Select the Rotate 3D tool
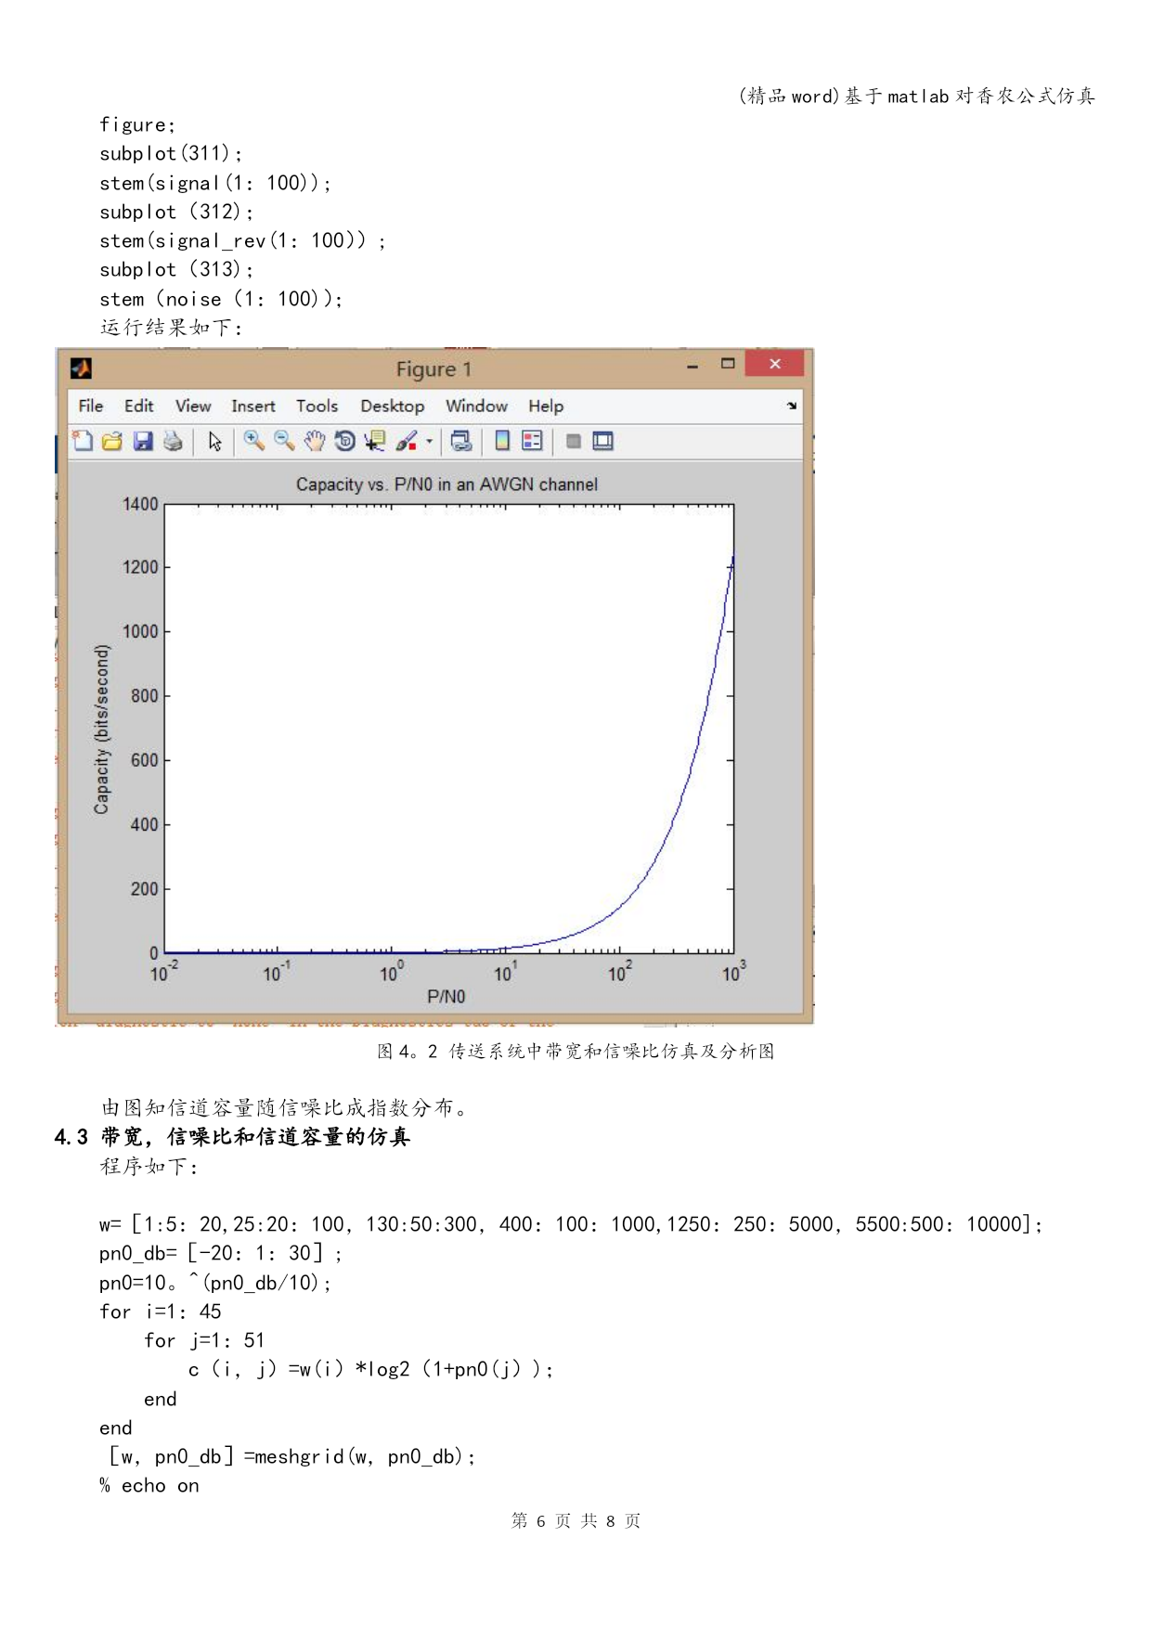Image resolution: width=1152 pixels, height=1628 pixels. click(344, 442)
